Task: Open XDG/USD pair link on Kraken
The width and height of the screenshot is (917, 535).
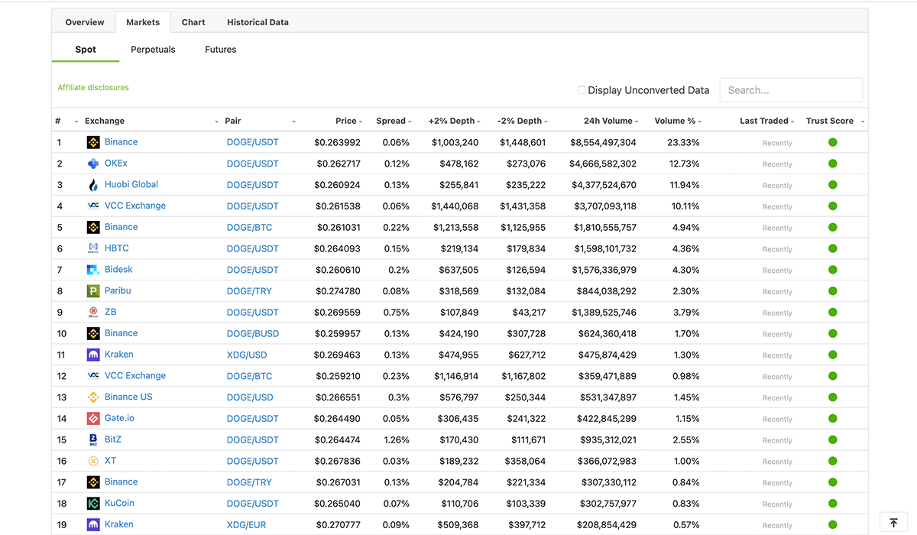Action: tap(247, 355)
